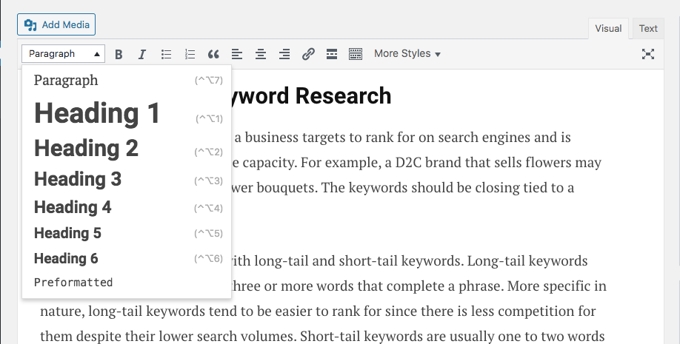Image resolution: width=680 pixels, height=344 pixels.
Task: Align text center
Action: [261, 54]
